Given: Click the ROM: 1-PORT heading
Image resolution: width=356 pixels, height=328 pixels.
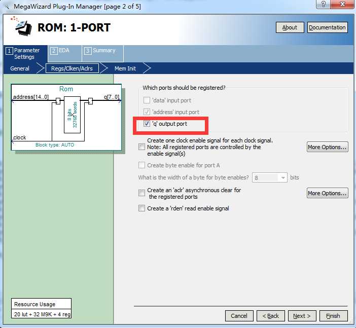Looking at the screenshot, I should 74,28.
